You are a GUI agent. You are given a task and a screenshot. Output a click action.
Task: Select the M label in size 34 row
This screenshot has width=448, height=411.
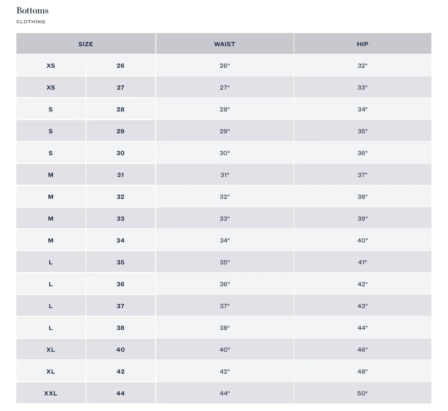[51, 240]
